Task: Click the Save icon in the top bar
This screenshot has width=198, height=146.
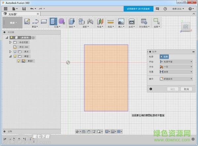Action: tap(24, 8)
